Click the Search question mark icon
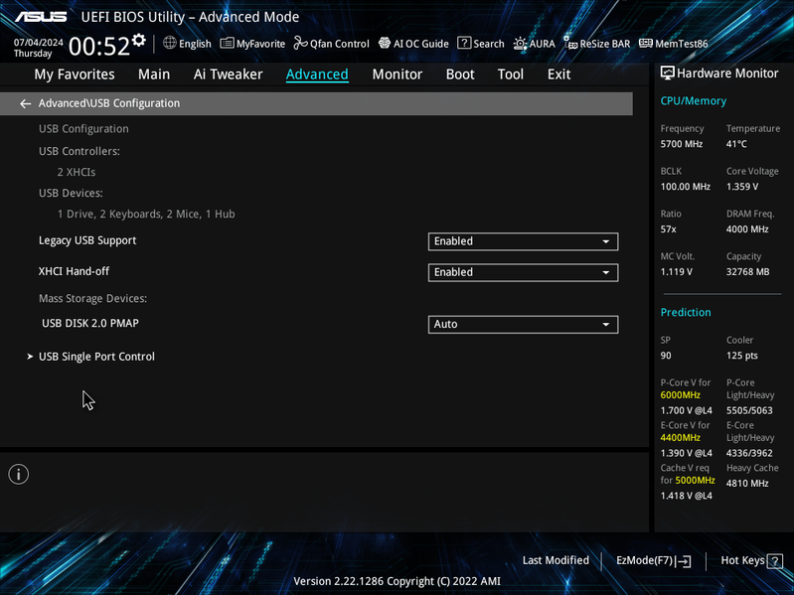Viewport: 794px width, 595px height. tap(464, 43)
